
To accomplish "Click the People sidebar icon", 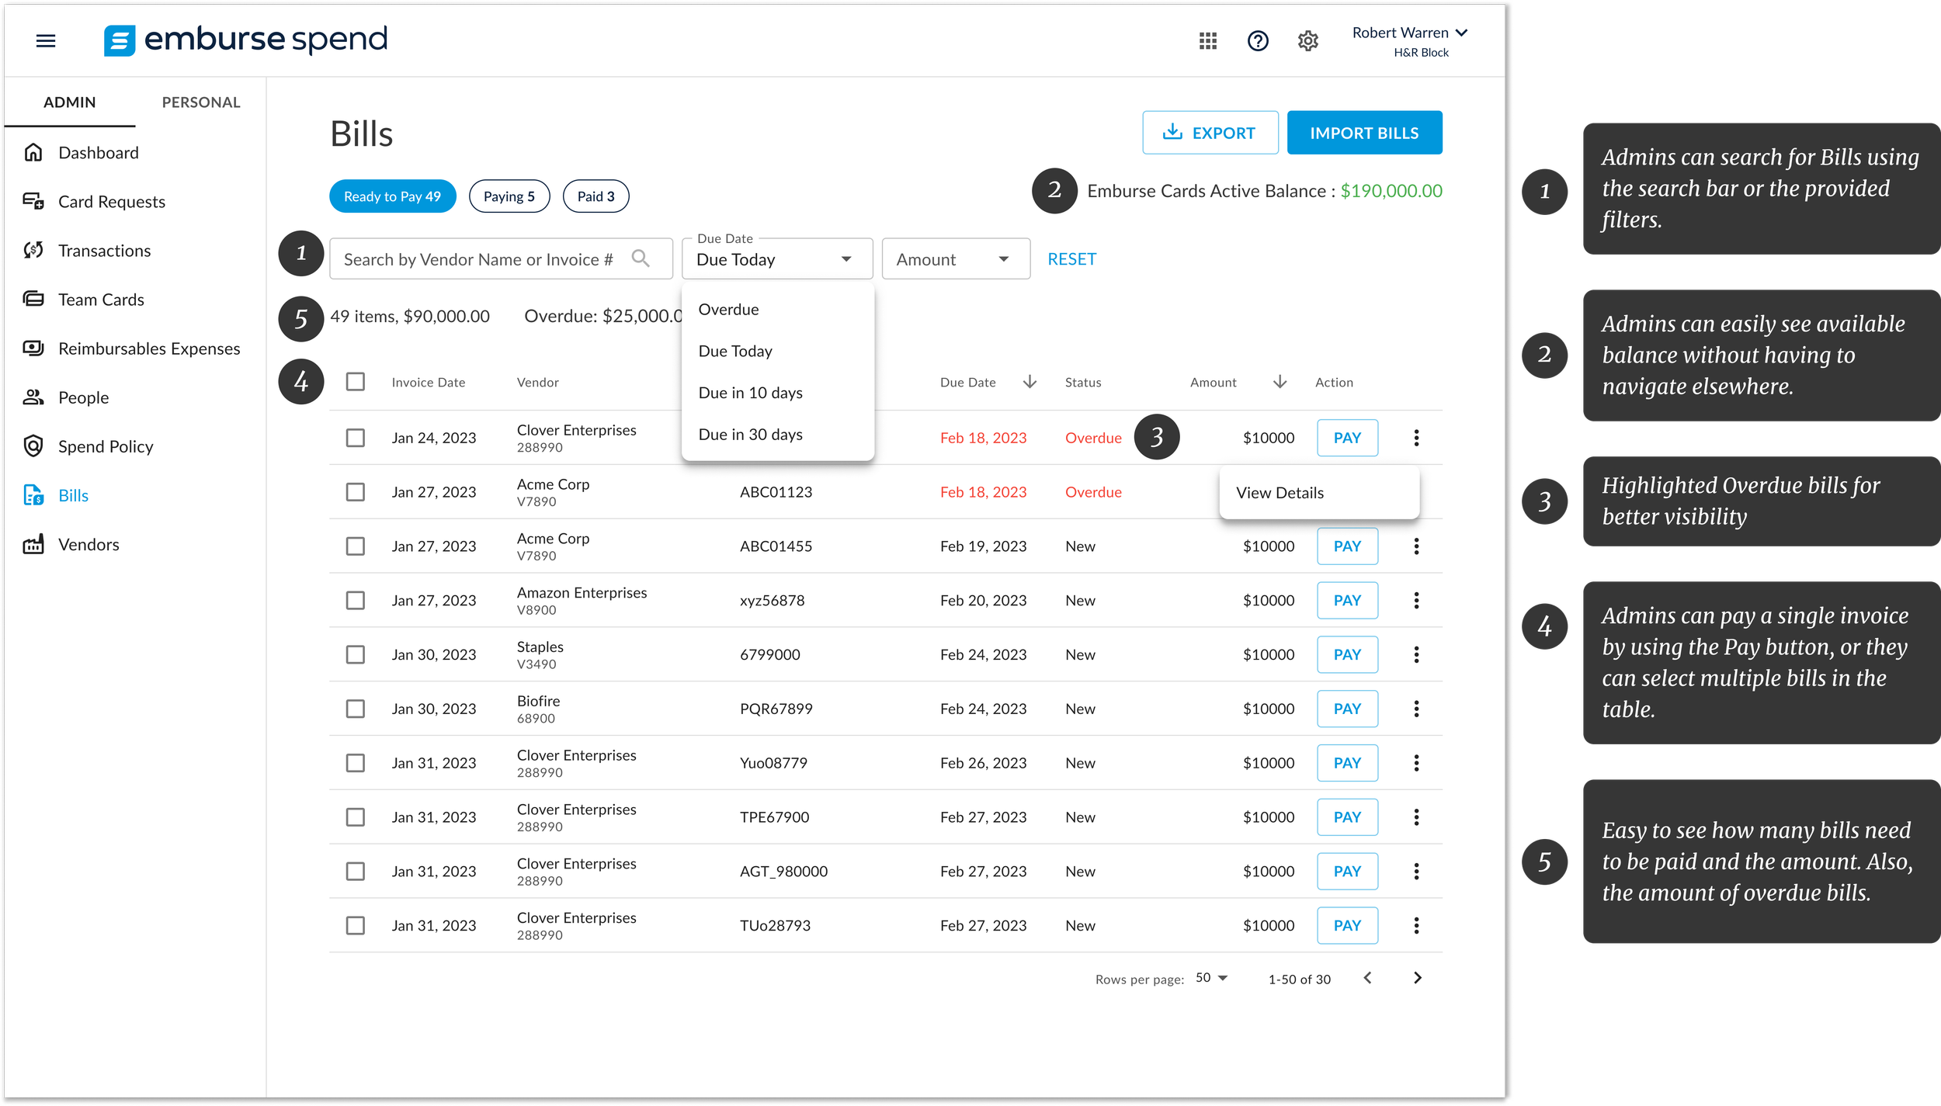I will (33, 397).
